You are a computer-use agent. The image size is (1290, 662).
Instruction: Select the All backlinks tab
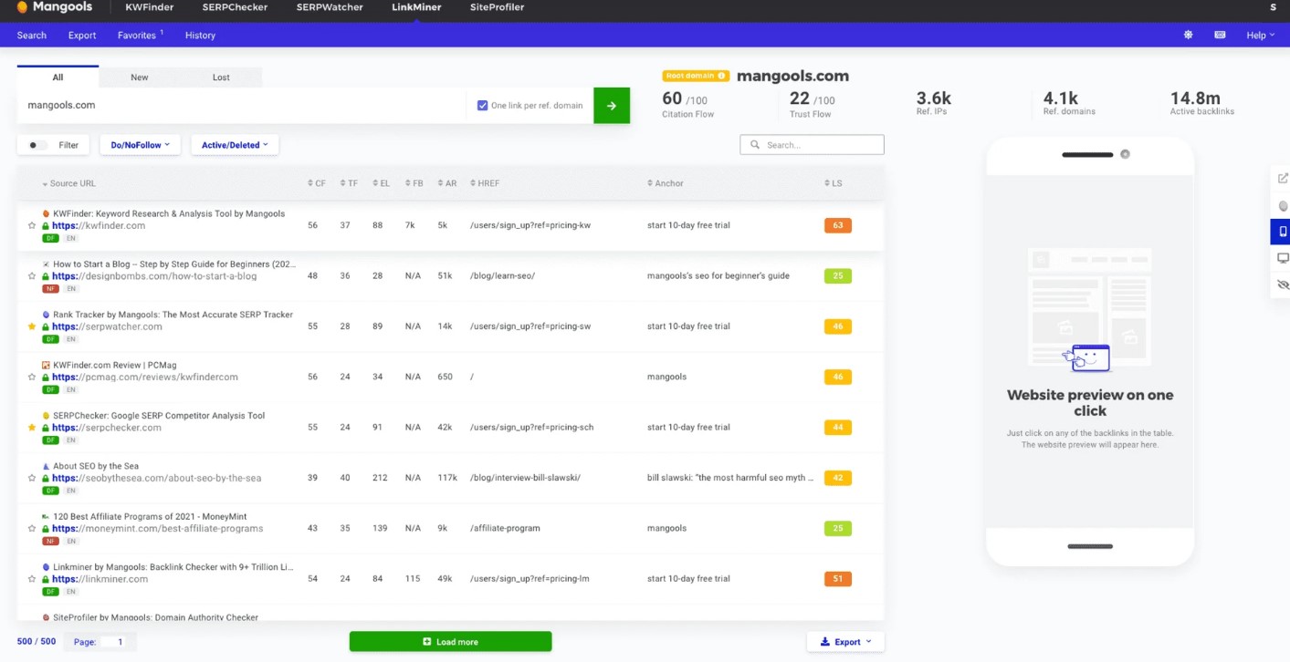coord(58,78)
